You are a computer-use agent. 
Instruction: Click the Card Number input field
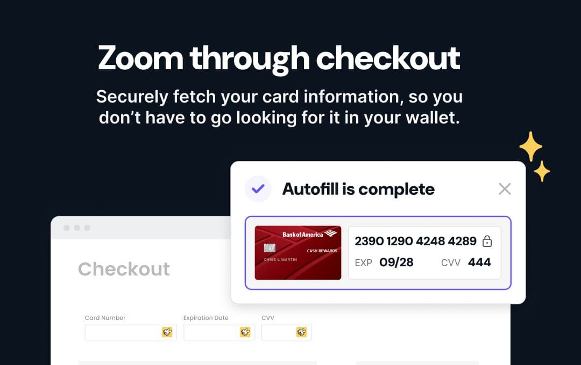[131, 332]
